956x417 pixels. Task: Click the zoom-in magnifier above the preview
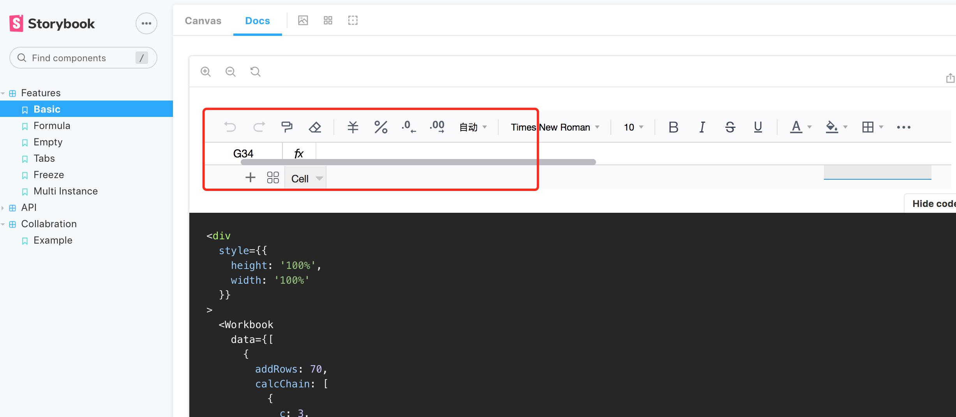[206, 71]
